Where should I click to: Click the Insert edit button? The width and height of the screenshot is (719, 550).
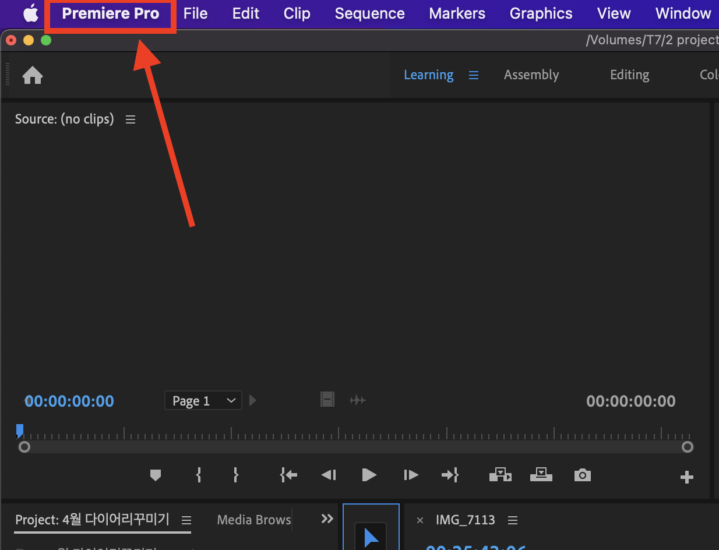(x=500, y=475)
